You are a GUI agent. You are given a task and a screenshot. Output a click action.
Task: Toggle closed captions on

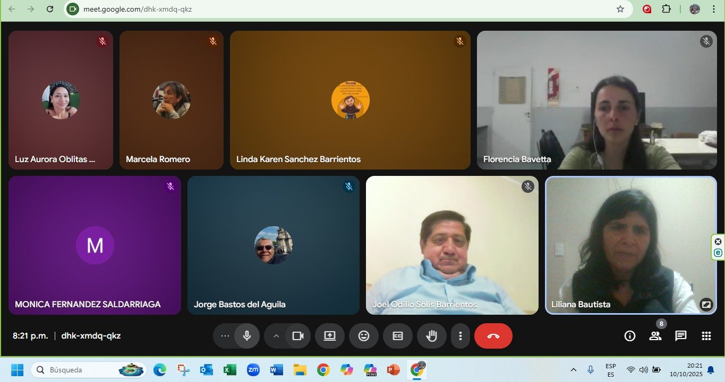(398, 336)
